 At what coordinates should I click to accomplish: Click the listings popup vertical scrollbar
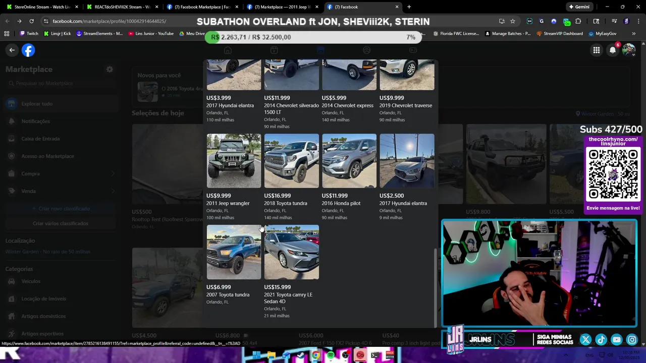tap(436, 288)
